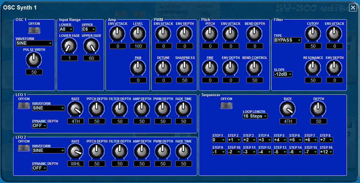This screenshot has height=183, width=360.
Task: Open the LFO 2 WAVEFORM dropdown
Action: click(49, 150)
